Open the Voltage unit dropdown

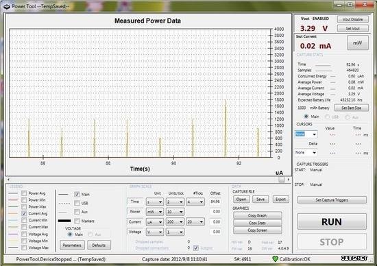click(155, 232)
